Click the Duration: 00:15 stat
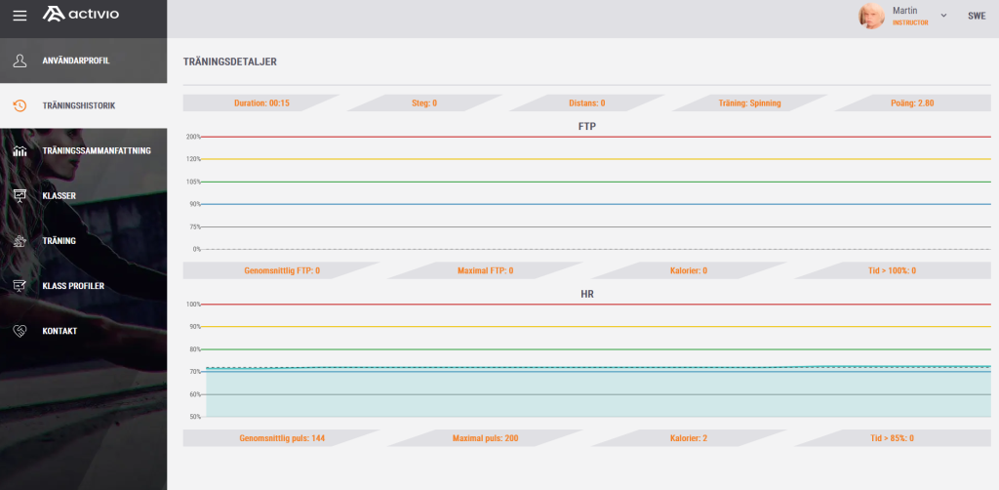This screenshot has width=999, height=490. click(260, 102)
